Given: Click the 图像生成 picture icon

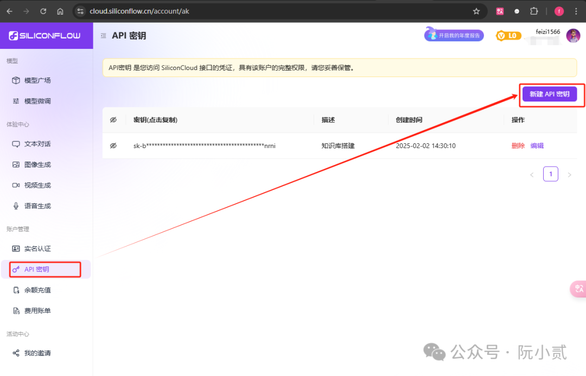Looking at the screenshot, I should click(x=16, y=164).
